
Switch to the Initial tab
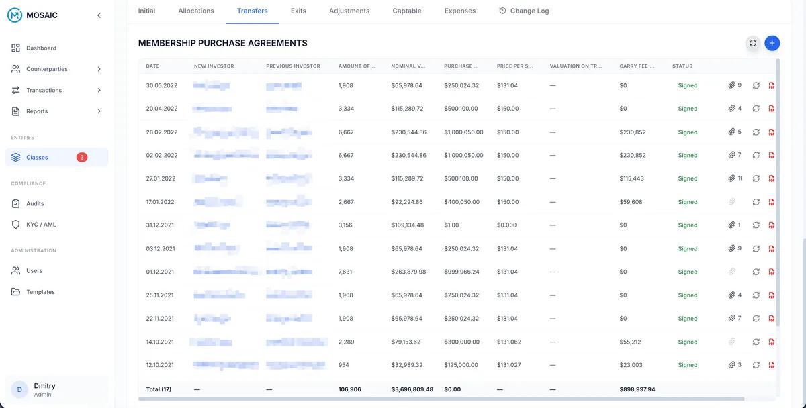pos(146,11)
